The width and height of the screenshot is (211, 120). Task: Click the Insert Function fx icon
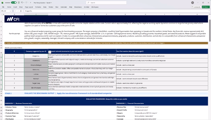tap(21, 11)
